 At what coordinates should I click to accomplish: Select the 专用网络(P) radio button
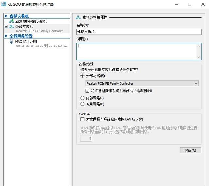82,104
